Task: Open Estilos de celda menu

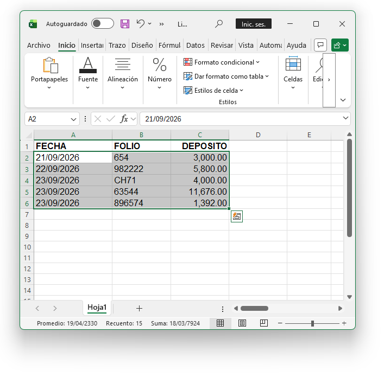Action: (213, 91)
